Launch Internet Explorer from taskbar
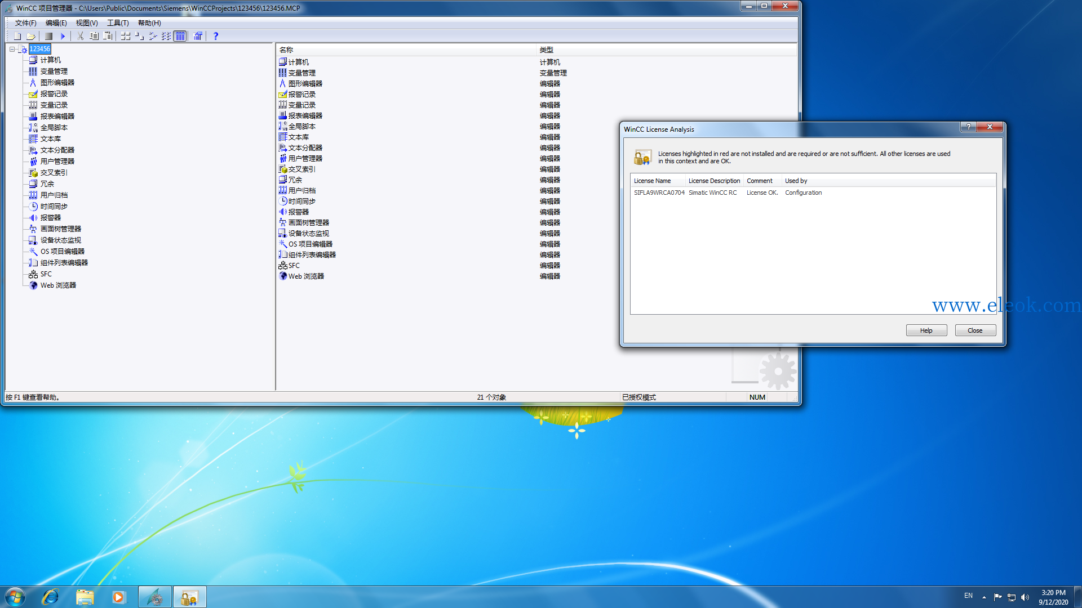 pyautogui.click(x=51, y=597)
